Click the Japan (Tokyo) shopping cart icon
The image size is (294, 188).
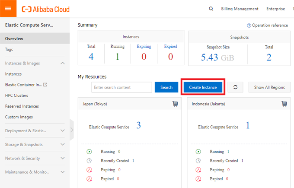point(175,104)
